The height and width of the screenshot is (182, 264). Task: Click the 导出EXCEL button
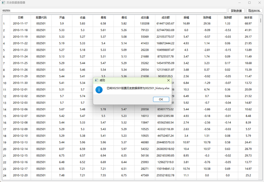tap(254, 11)
